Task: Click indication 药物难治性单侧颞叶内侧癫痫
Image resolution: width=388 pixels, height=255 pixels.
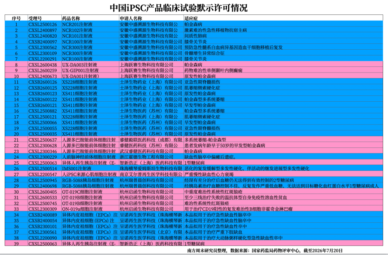Action: point(213,71)
